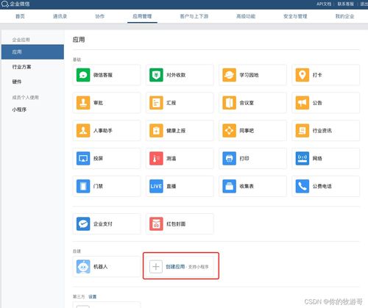Open the 我的企业 tab
Screen dimensions: 368x308
(x=345, y=16)
